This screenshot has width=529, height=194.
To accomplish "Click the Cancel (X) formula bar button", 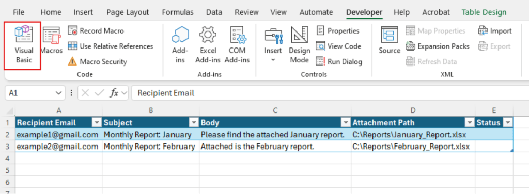I will [x=85, y=93].
